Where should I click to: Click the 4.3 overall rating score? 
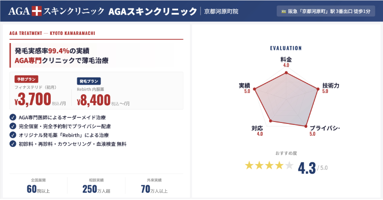306,168
